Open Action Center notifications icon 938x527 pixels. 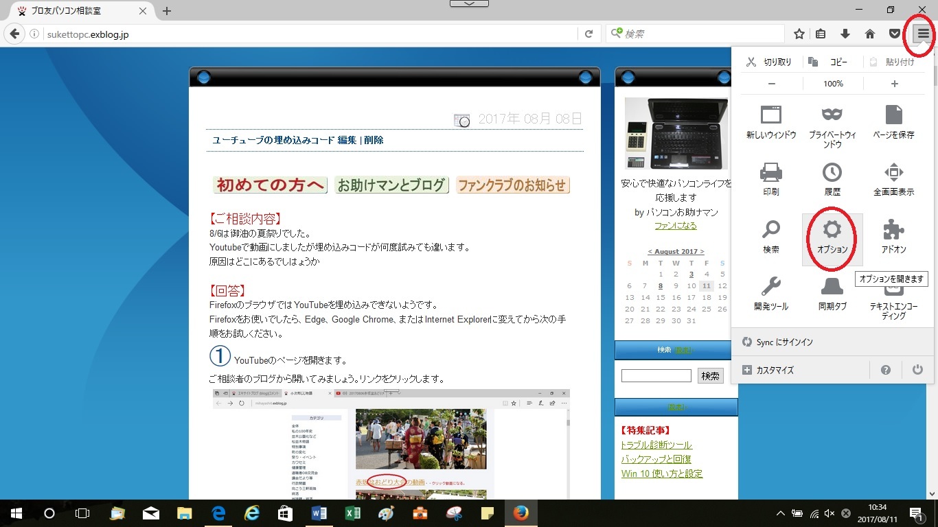click(x=916, y=513)
